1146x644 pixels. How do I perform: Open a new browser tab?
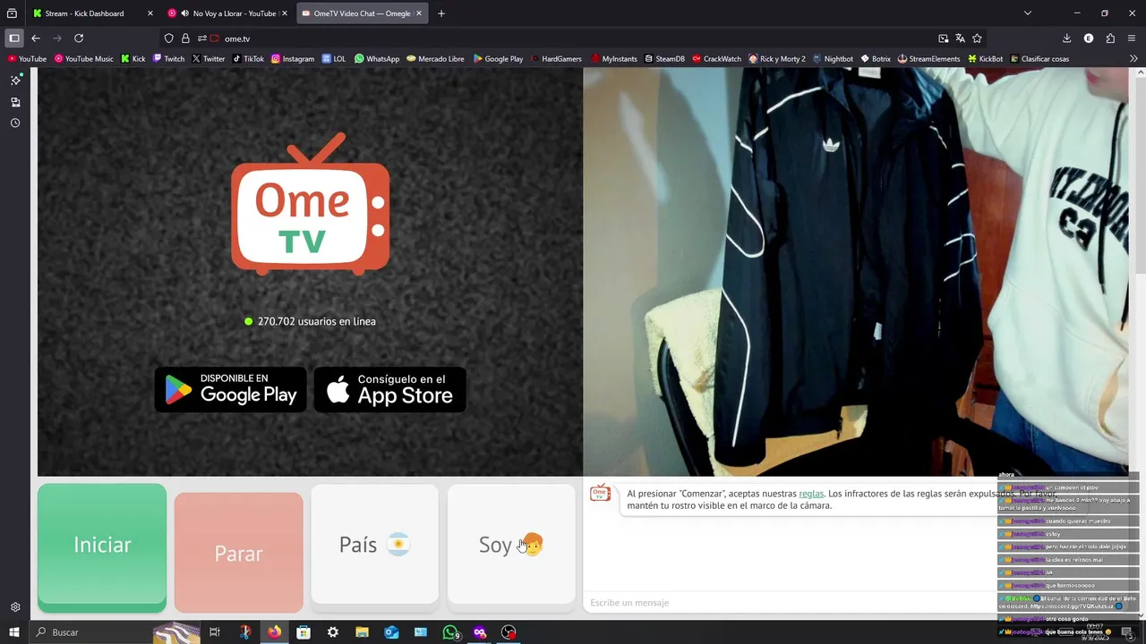pos(441,13)
